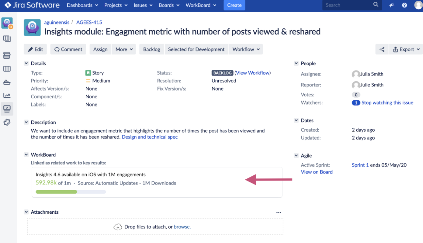Collapse the Attachments section
This screenshot has width=423, height=243.
tap(26, 212)
